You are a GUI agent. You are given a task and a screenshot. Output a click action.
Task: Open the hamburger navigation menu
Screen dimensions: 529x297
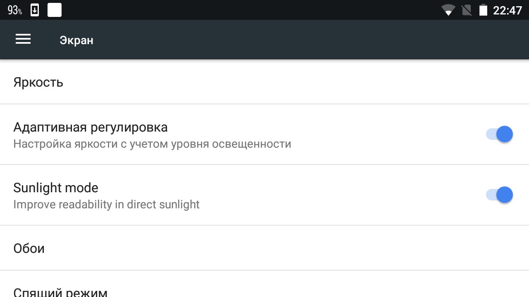(23, 40)
